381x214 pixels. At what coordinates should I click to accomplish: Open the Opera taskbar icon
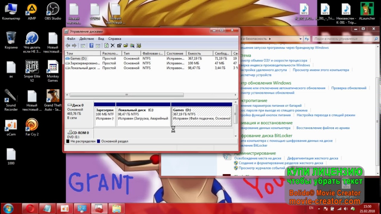click(x=30, y=208)
